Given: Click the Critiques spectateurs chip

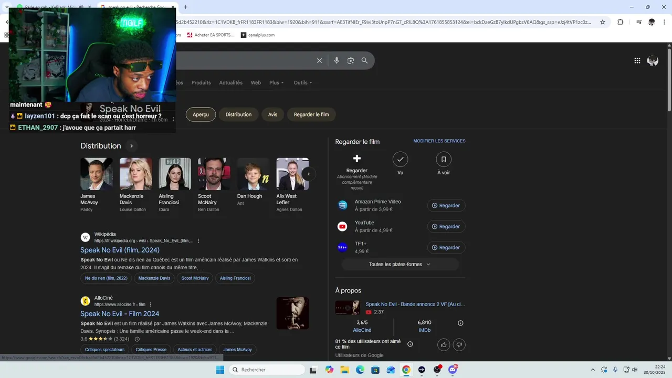Looking at the screenshot, I should [x=104, y=350].
